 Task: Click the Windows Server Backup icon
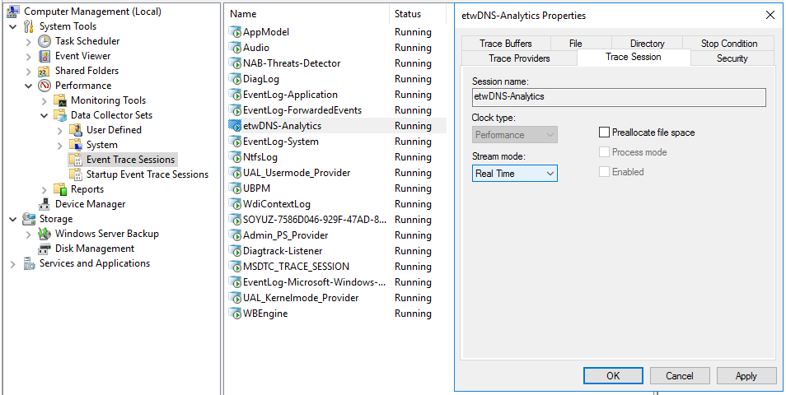click(x=44, y=234)
